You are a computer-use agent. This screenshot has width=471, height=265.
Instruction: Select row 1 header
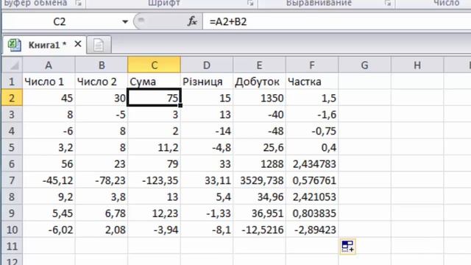[12, 82]
